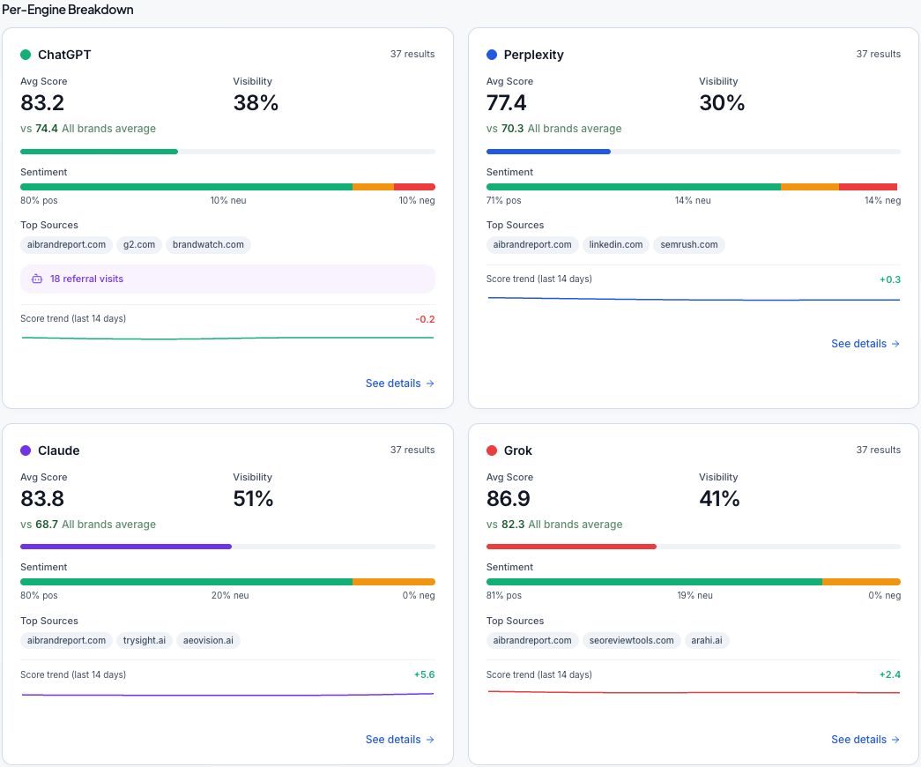
Task: Click ChatGPT score trend line chart
Action: 228,338
